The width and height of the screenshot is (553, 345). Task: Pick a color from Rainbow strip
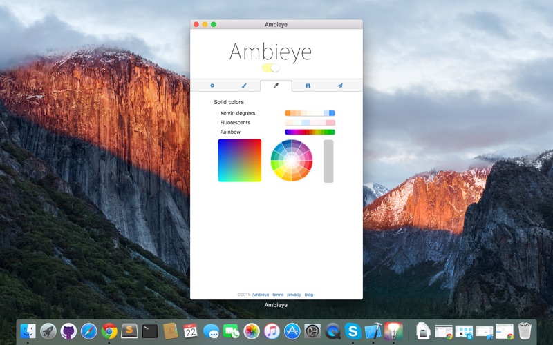[x=310, y=132]
